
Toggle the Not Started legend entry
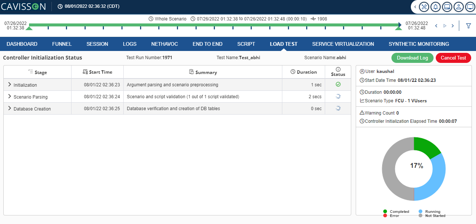click(x=432, y=216)
